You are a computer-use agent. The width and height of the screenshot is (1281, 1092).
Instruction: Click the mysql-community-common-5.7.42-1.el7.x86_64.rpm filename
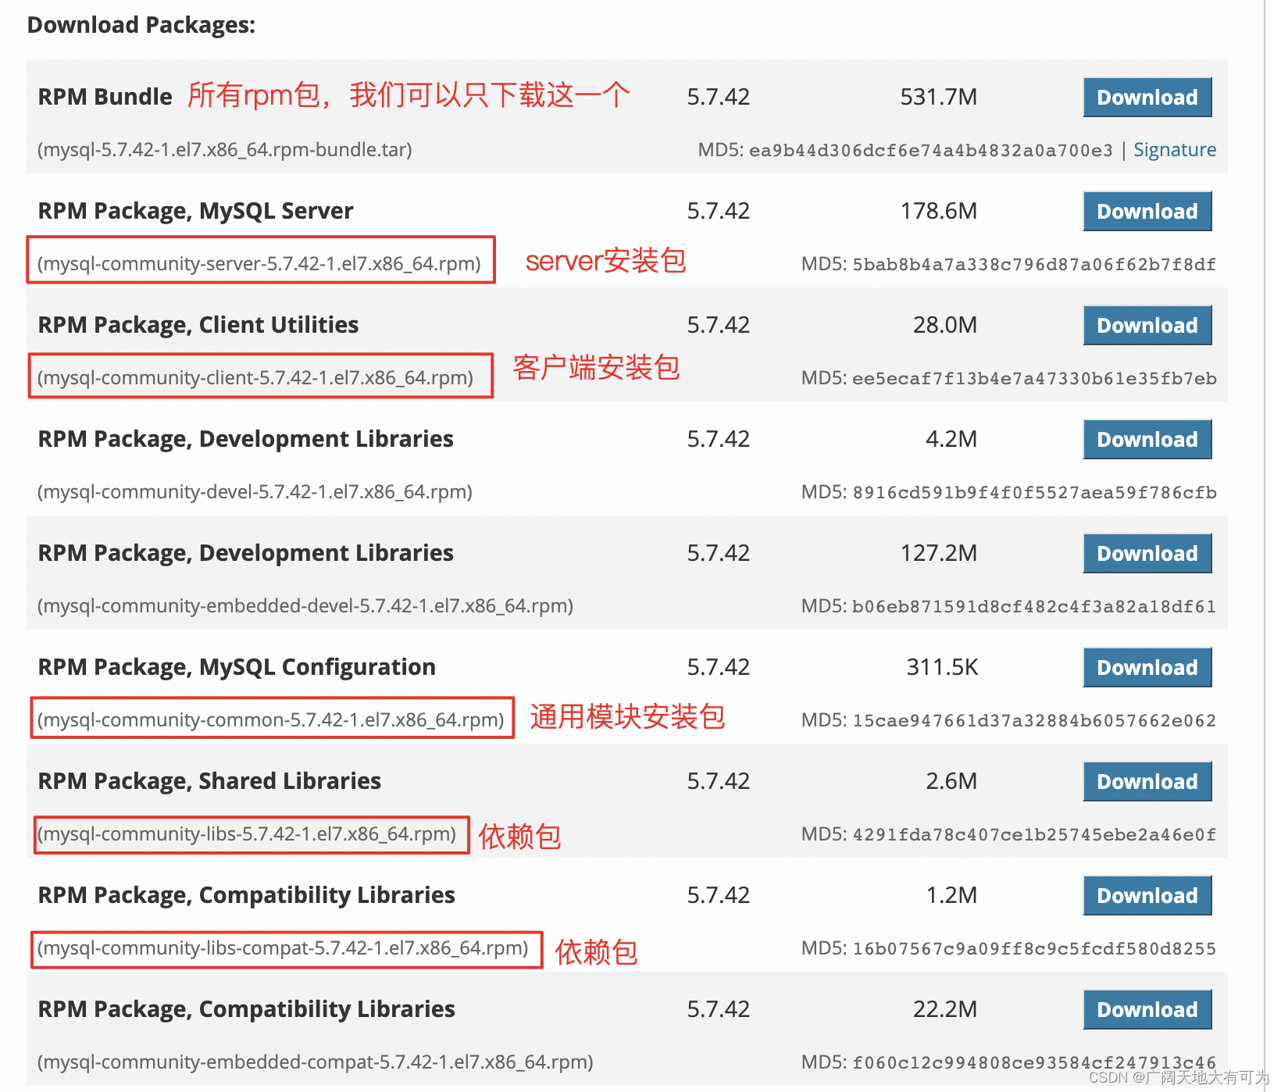[271, 719]
